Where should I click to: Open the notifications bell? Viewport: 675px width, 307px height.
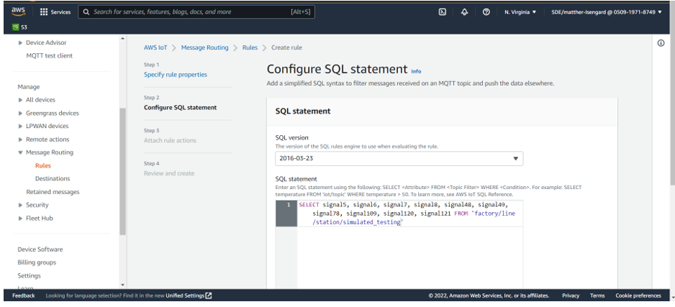click(464, 12)
